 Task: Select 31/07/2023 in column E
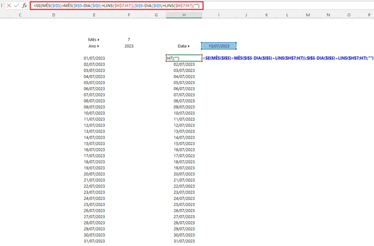[x=94, y=241]
